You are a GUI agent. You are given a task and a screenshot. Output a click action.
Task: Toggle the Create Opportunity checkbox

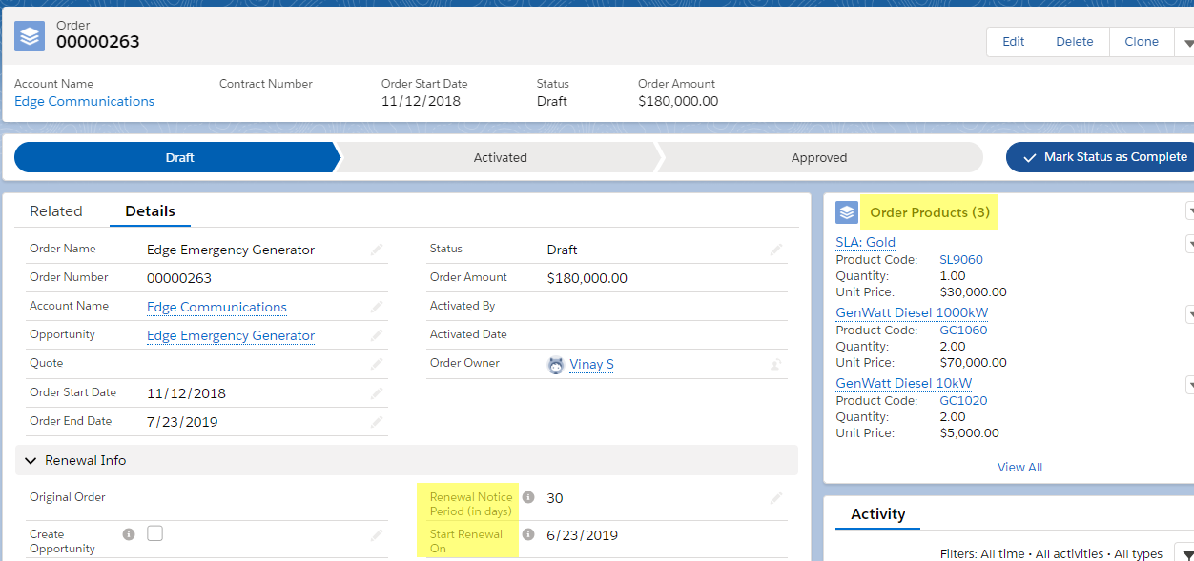coord(155,533)
